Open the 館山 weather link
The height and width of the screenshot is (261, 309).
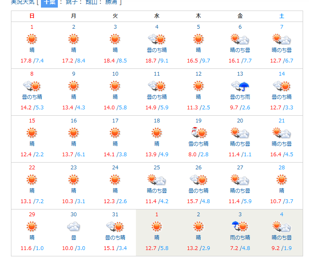91,2
